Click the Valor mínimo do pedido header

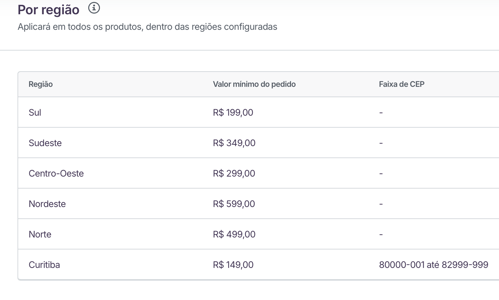[x=254, y=84]
